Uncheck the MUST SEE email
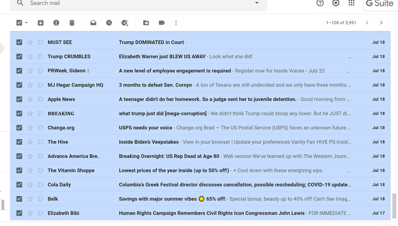The height and width of the screenshot is (226, 398). point(19,42)
